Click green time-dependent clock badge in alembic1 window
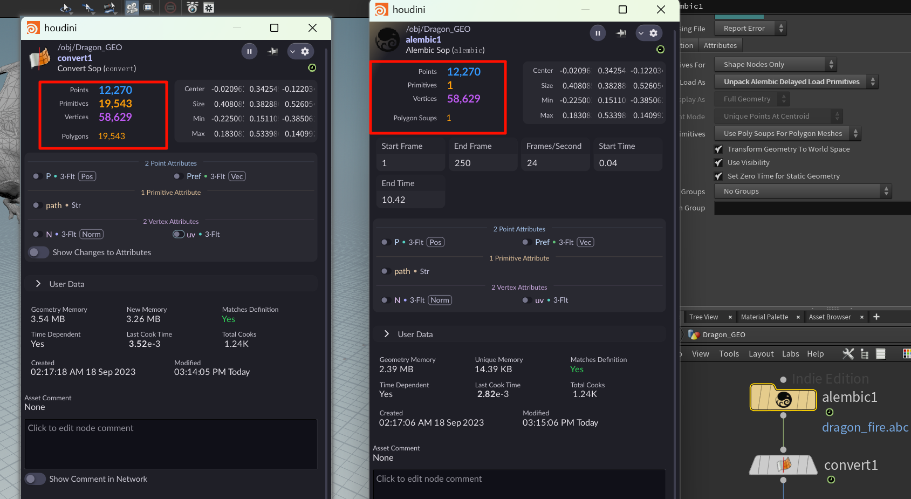The width and height of the screenshot is (911, 499). pos(660,50)
